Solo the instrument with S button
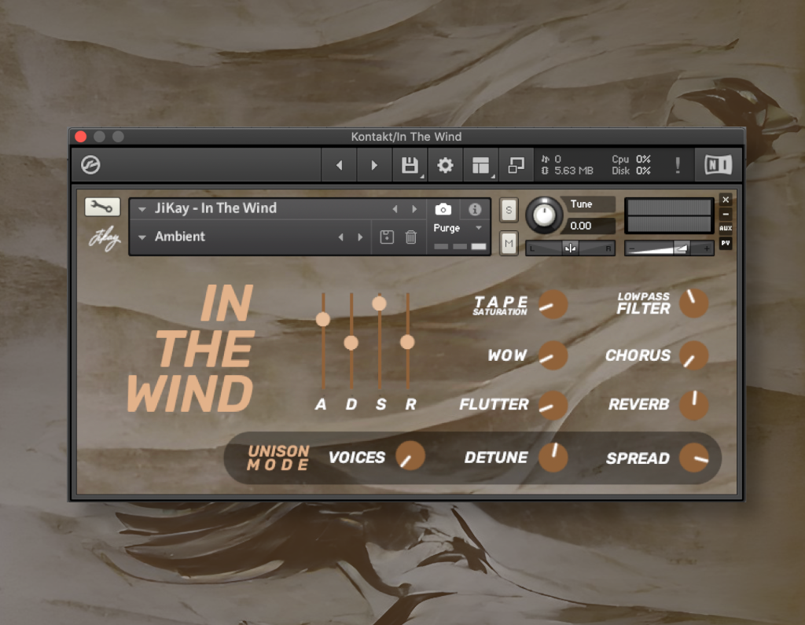 click(x=509, y=210)
